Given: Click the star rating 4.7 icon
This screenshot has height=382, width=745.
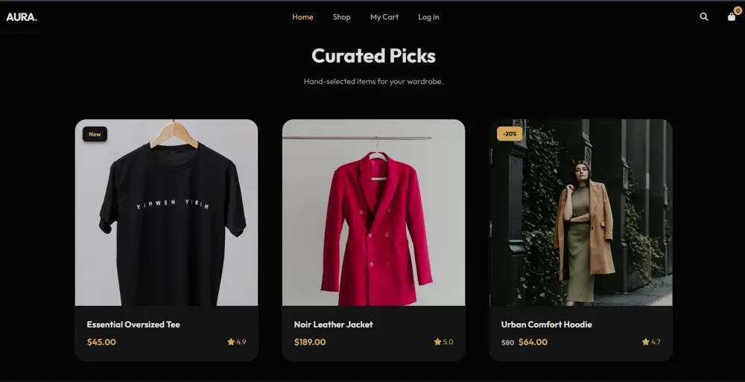Looking at the screenshot, I should (x=645, y=342).
